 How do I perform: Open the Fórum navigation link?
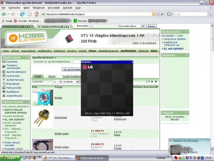(92, 51)
